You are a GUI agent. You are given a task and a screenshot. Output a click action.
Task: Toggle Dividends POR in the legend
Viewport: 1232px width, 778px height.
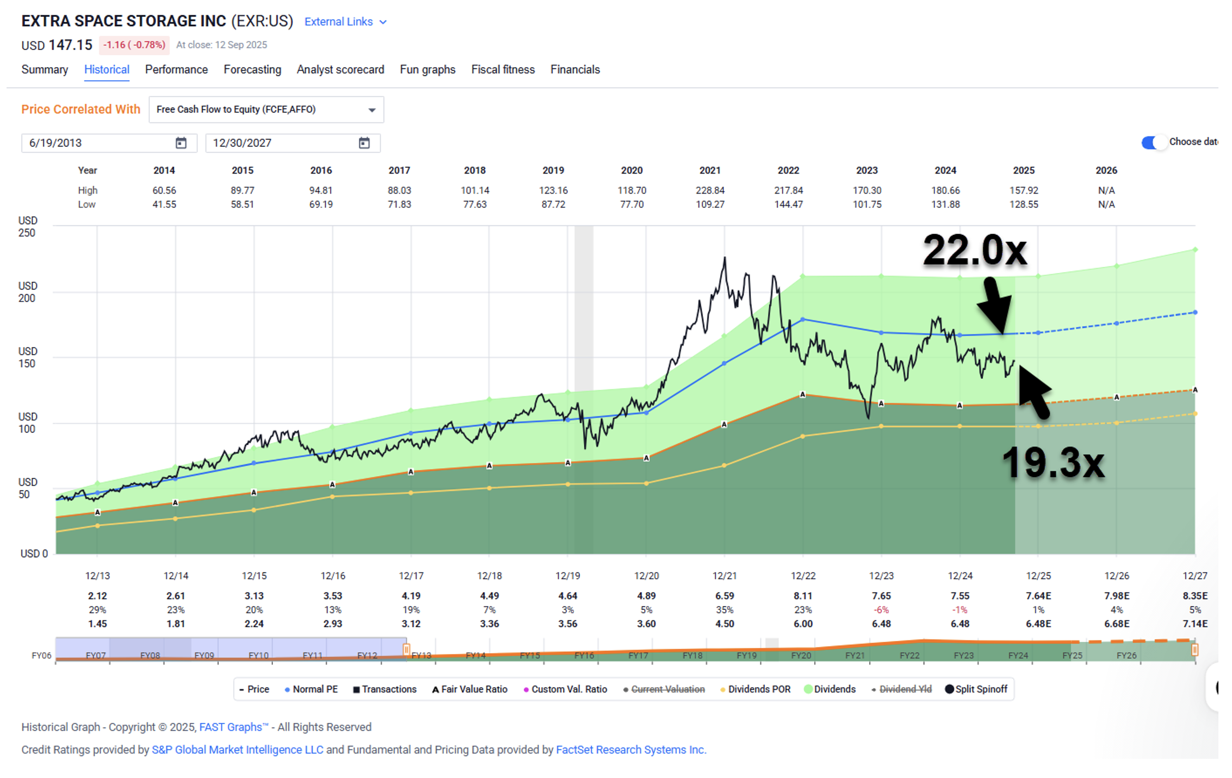click(755, 690)
